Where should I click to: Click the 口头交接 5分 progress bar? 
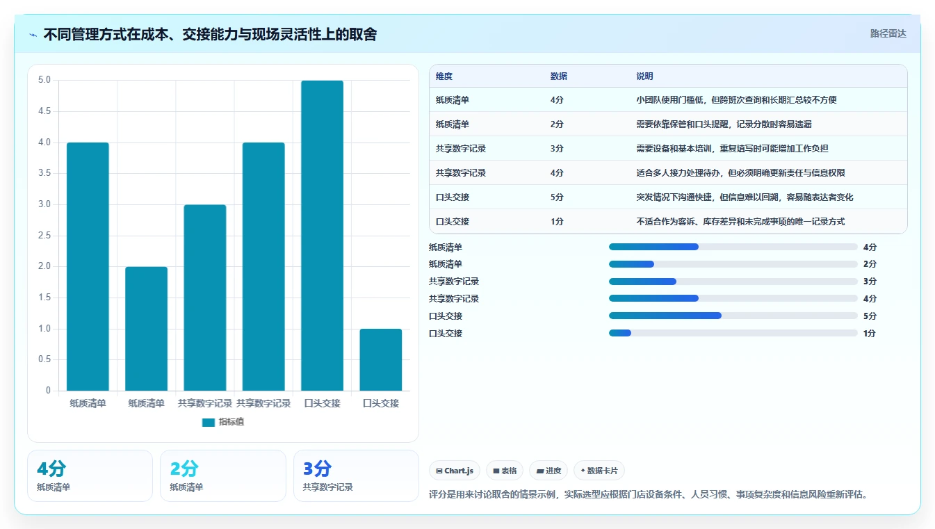click(733, 316)
